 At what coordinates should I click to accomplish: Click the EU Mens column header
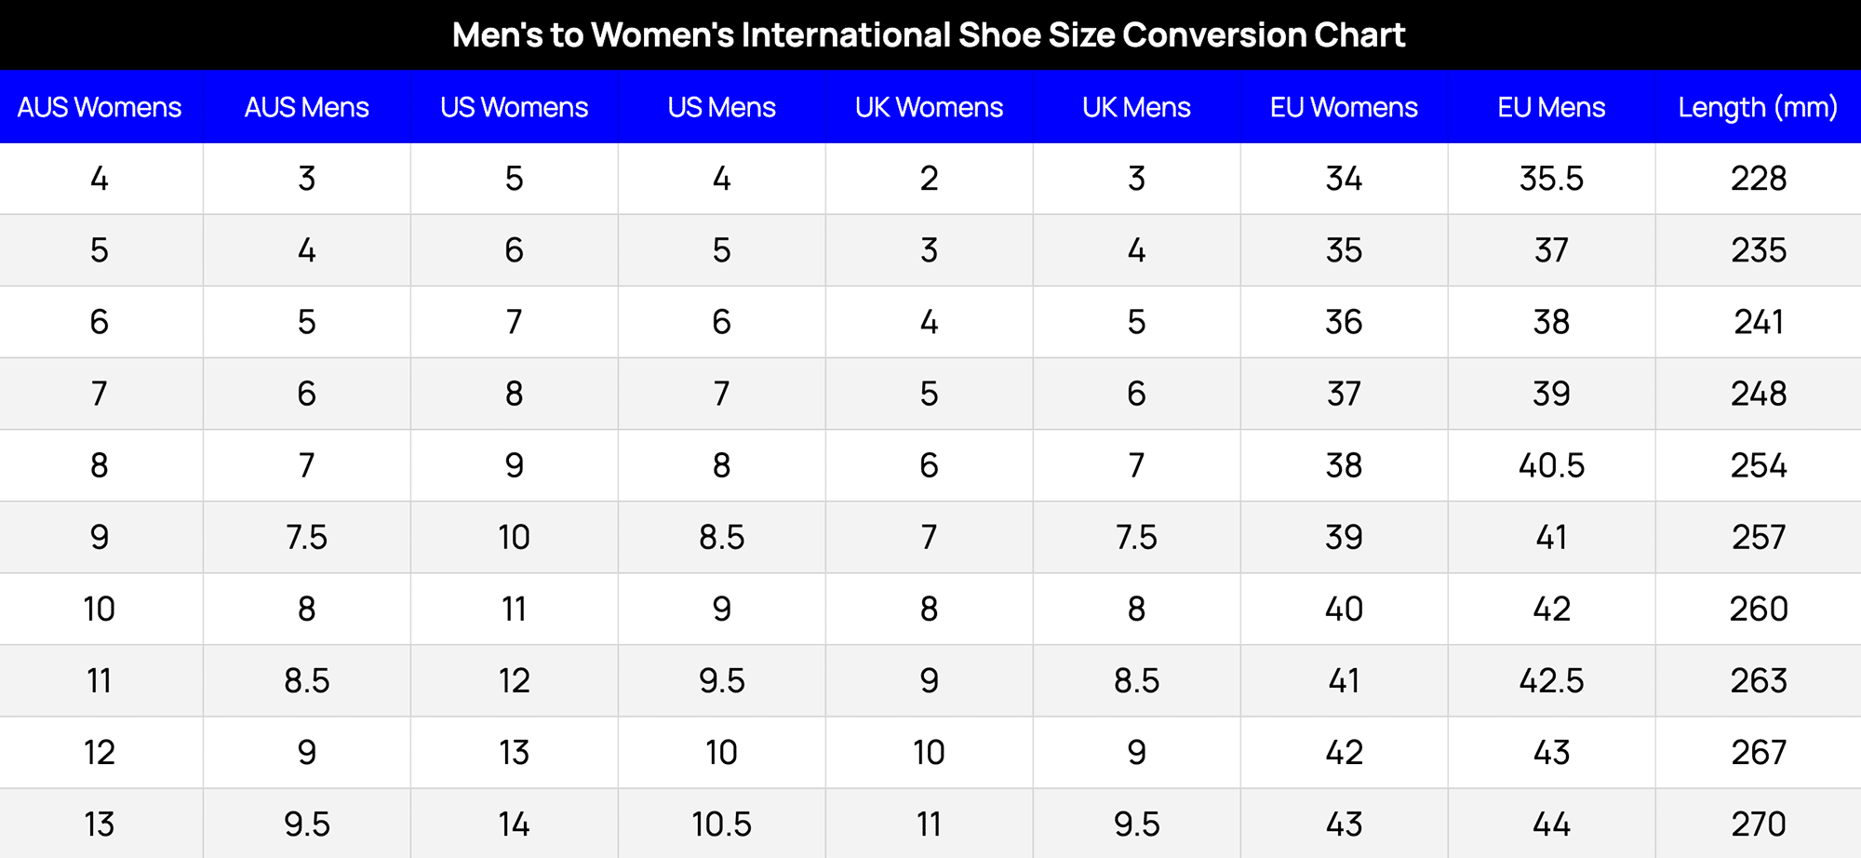click(1551, 107)
